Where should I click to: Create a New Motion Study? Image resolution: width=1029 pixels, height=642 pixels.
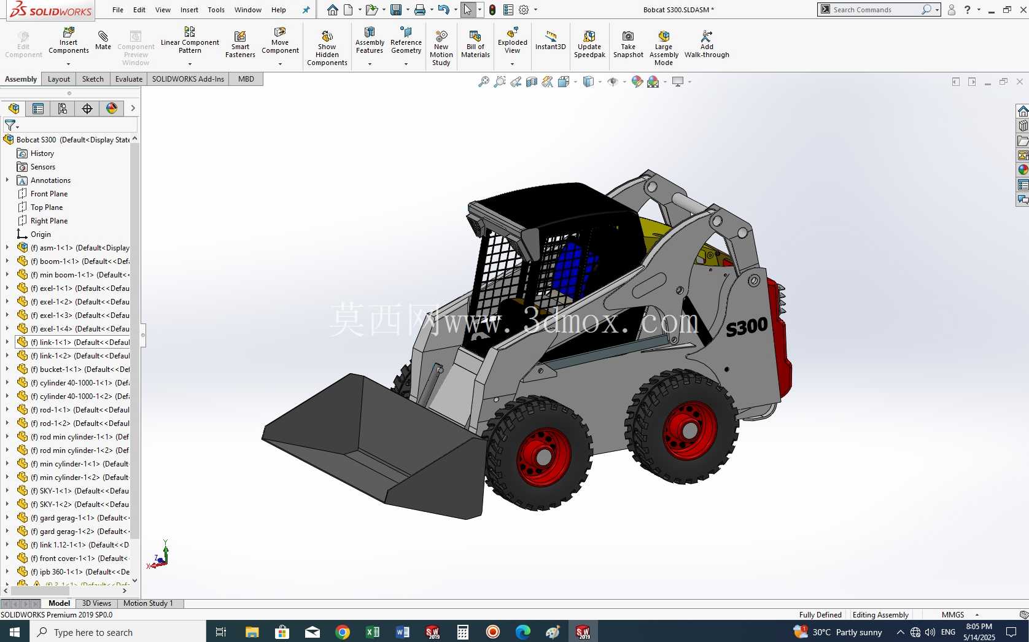pyautogui.click(x=441, y=48)
